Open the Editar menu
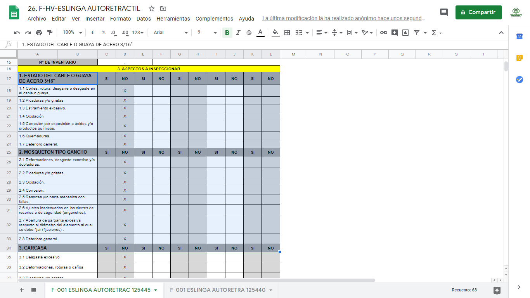The width and height of the screenshot is (530, 298). [59, 19]
